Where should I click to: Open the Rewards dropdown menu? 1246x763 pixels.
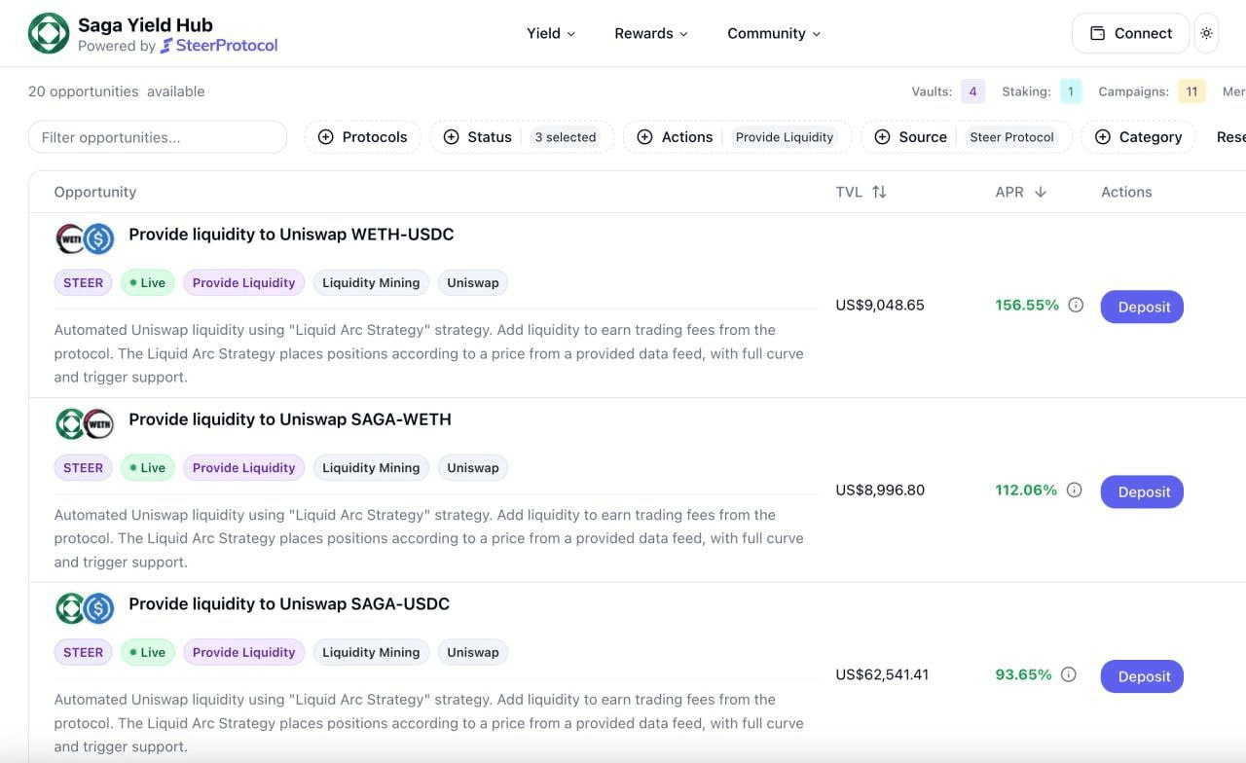[651, 33]
